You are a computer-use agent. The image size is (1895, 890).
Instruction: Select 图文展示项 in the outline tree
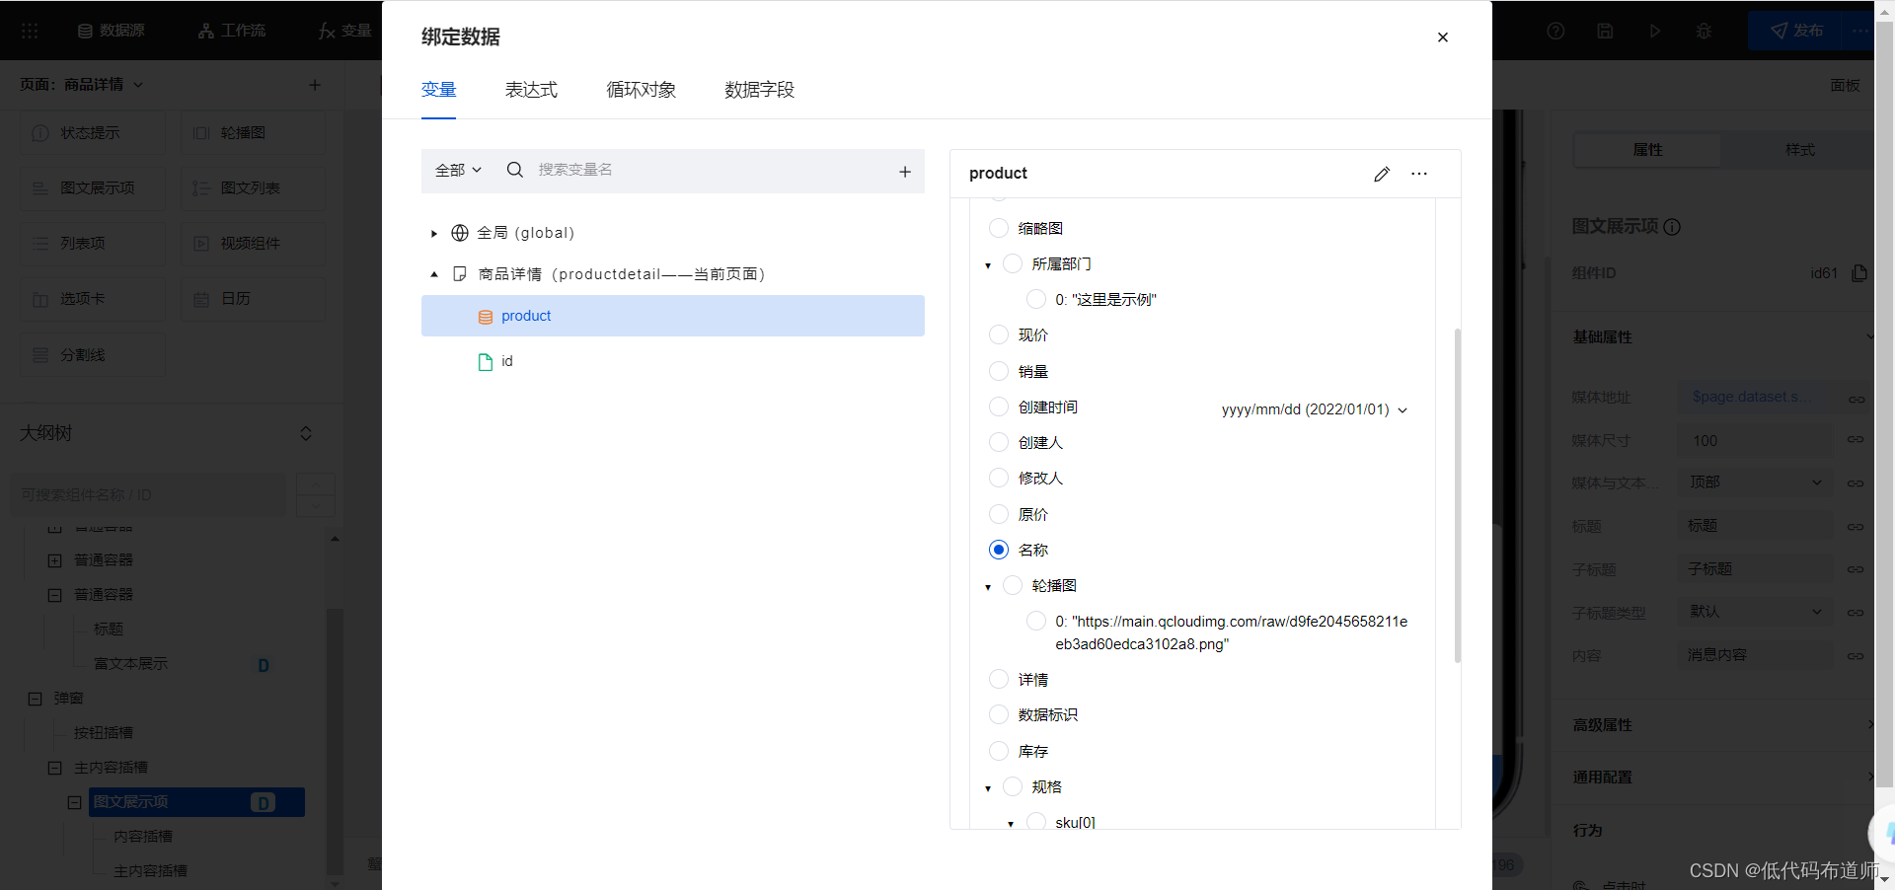click(x=196, y=802)
